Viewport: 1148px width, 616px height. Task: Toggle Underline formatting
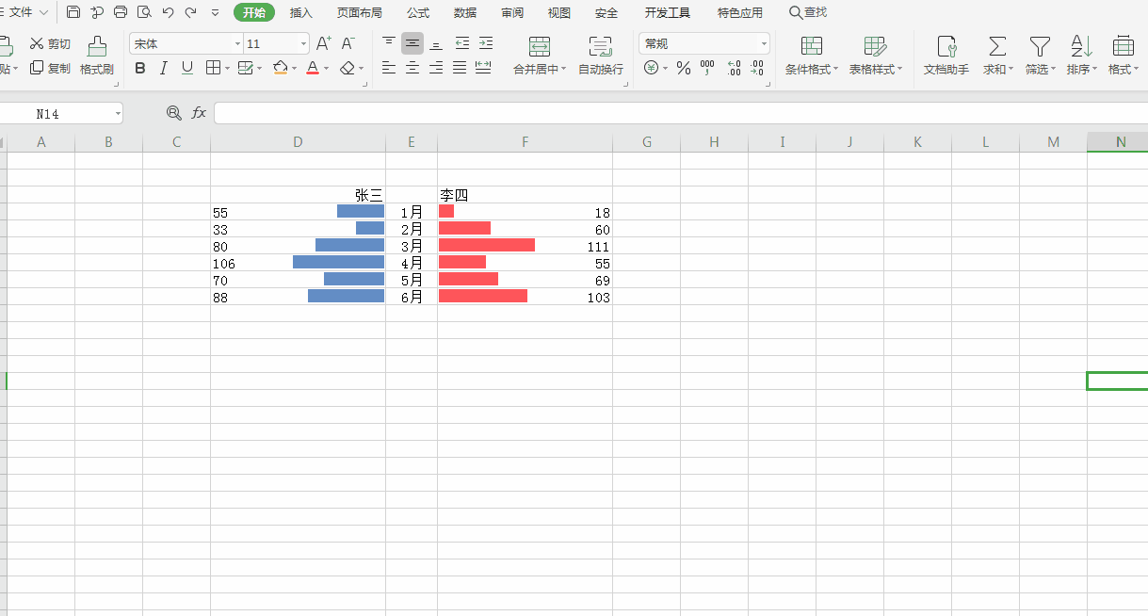[187, 68]
